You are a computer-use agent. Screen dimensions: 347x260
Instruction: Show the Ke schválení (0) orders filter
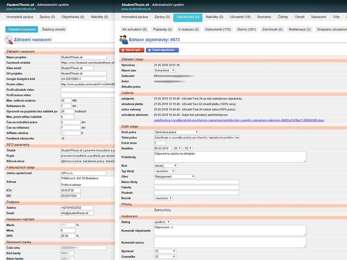[x=134, y=29]
